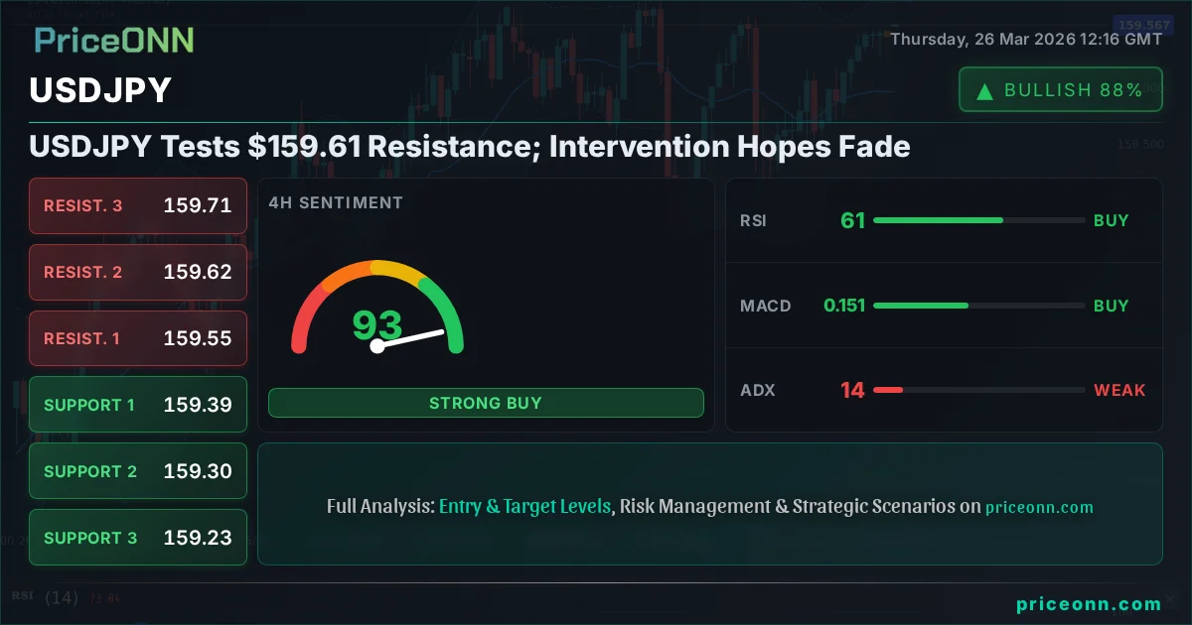Click the USDJPY symbol title
1192x625 pixels.
(x=100, y=90)
